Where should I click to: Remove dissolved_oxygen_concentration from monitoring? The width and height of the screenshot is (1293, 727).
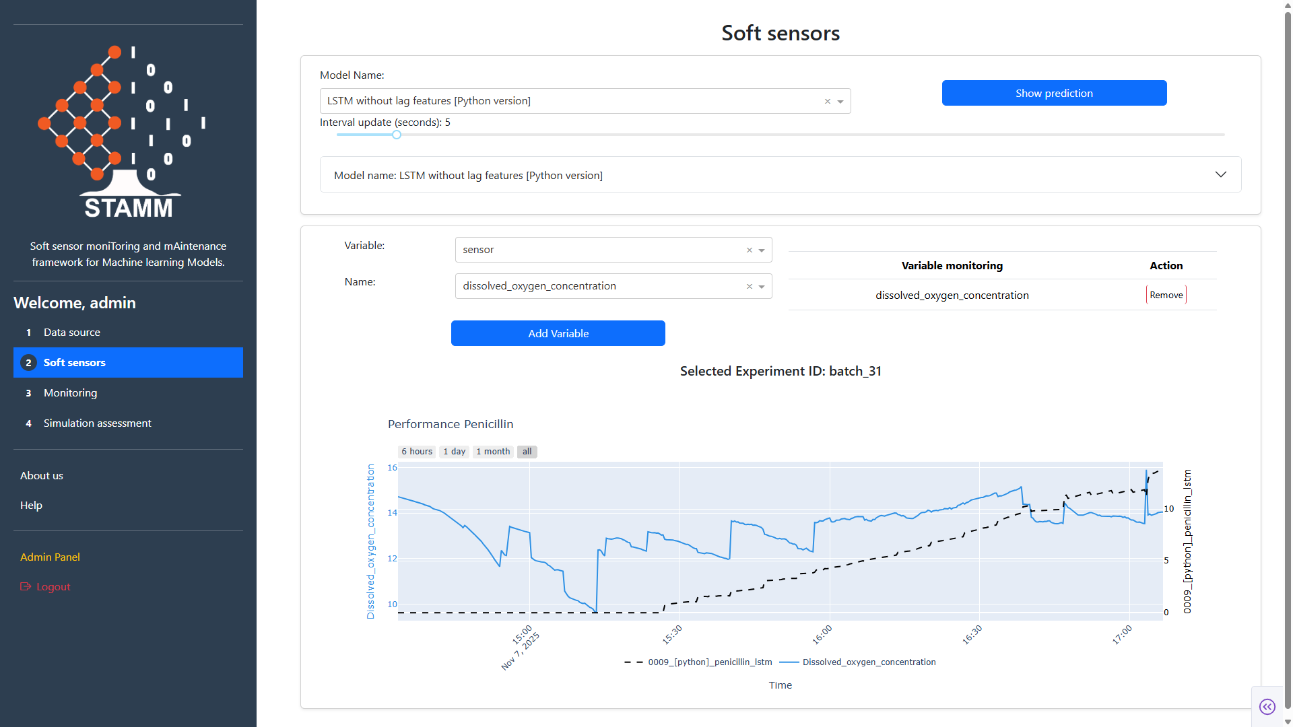pos(1166,295)
